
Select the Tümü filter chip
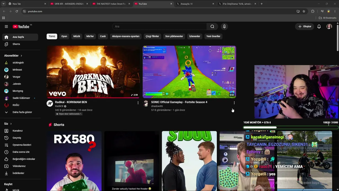coord(52,36)
